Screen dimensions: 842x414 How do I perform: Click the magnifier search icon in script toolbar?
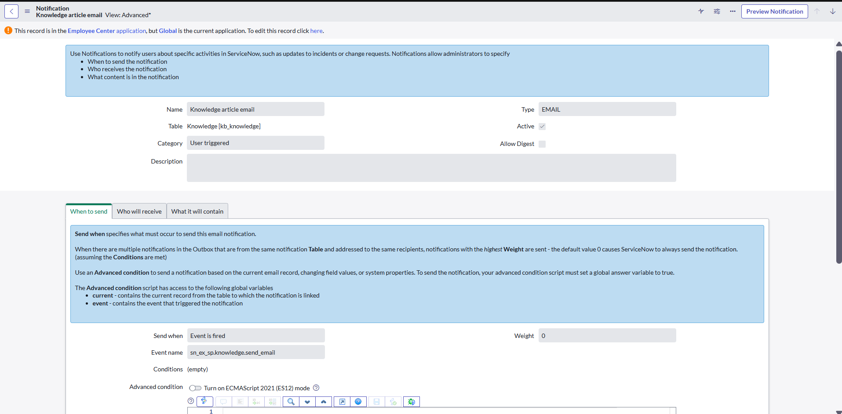coord(291,402)
